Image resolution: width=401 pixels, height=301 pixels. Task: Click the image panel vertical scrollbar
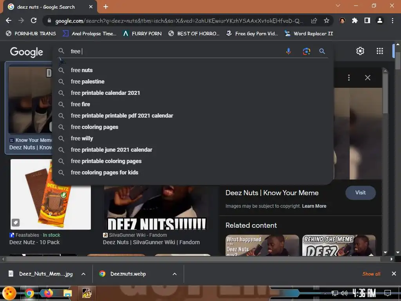point(385,93)
